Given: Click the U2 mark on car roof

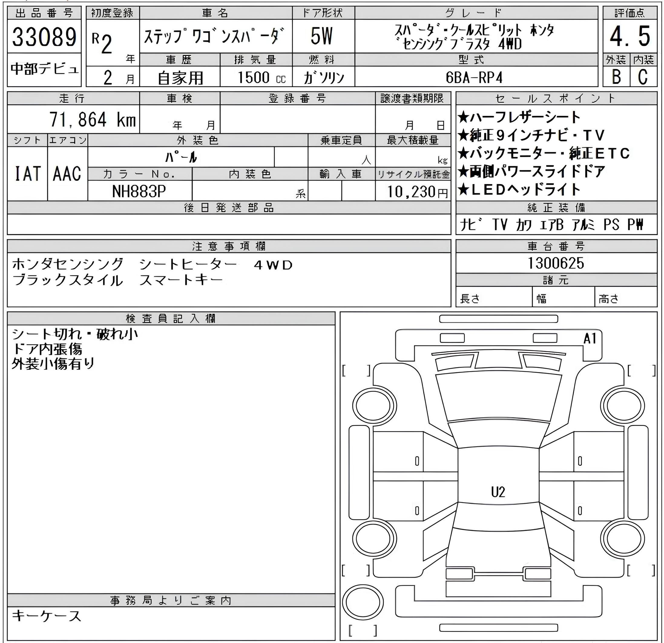Looking at the screenshot, I should [x=498, y=492].
